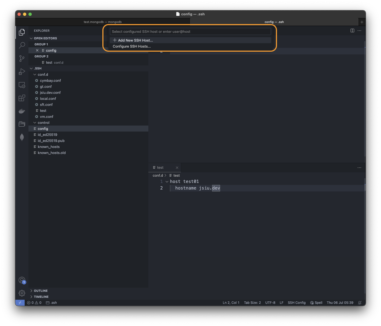The width and height of the screenshot is (381, 326).
Task: Open the Remote Explorer view
Action: tap(22, 85)
